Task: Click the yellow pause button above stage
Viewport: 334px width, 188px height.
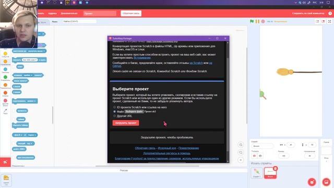Action: click(257, 21)
